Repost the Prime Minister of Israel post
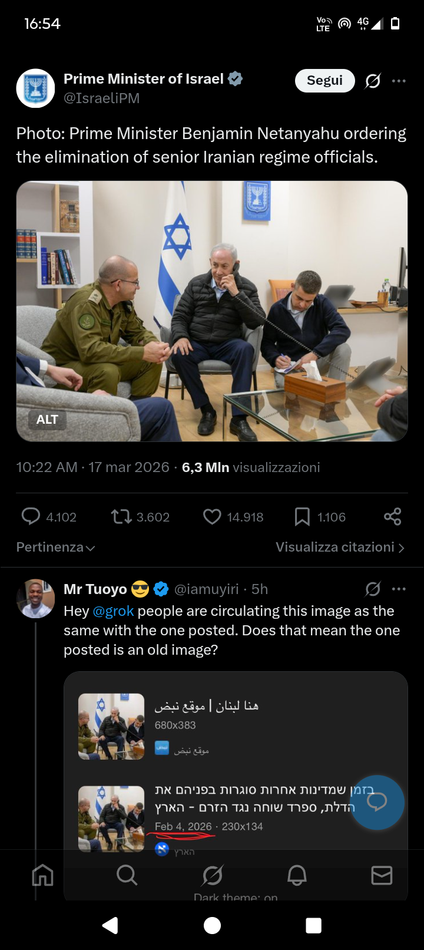 [121, 517]
